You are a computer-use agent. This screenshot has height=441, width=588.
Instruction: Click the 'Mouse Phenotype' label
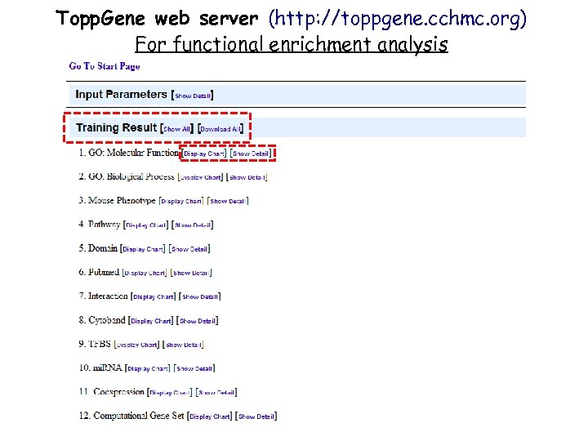122,201
